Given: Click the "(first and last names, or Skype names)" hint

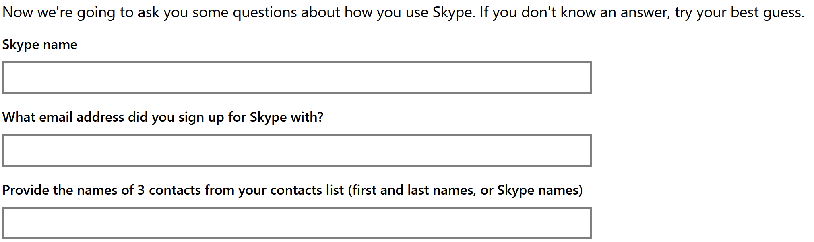Looking at the screenshot, I should point(465,190).
